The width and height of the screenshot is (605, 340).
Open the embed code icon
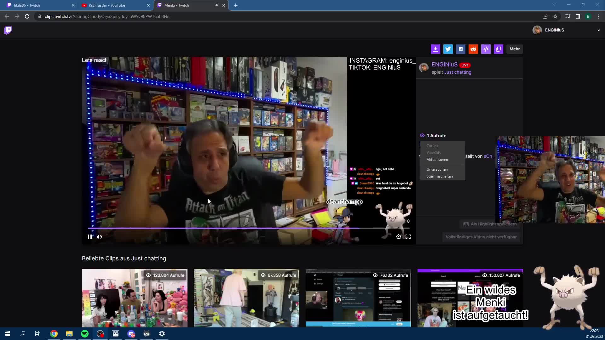tap(486, 49)
